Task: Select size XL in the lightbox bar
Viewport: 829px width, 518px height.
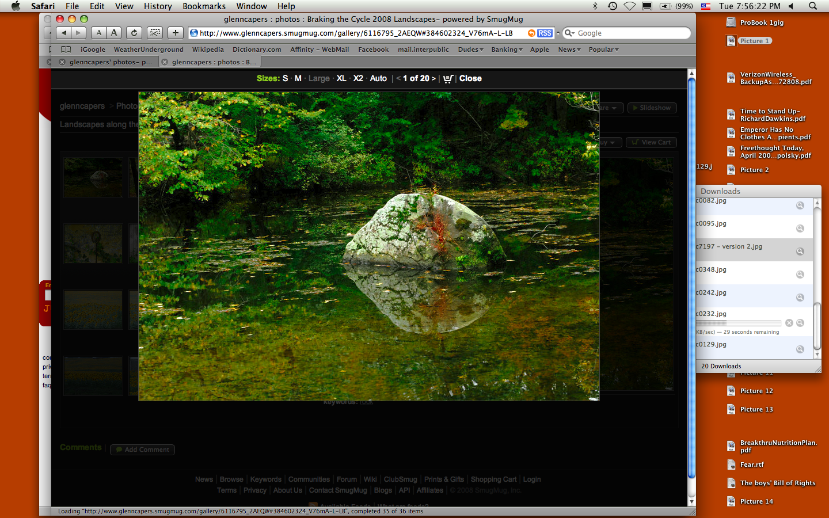Action: [341, 79]
